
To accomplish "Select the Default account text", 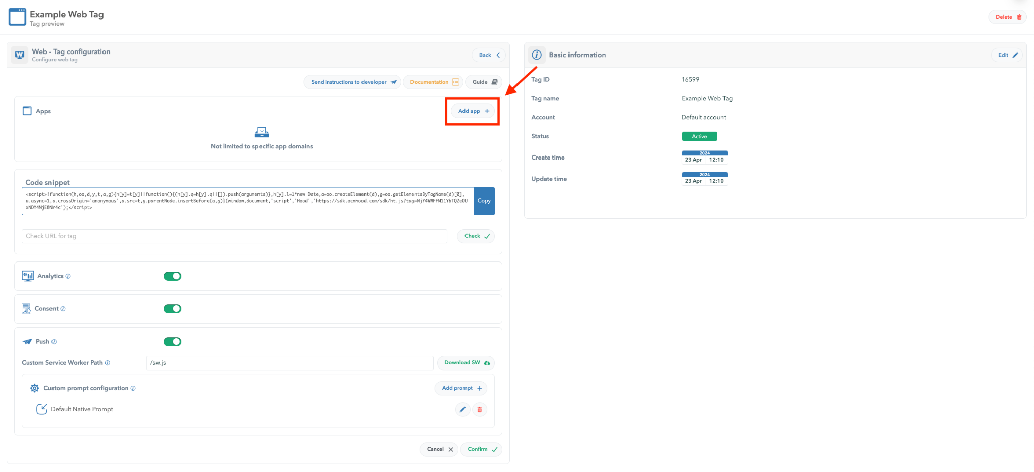I will (704, 117).
